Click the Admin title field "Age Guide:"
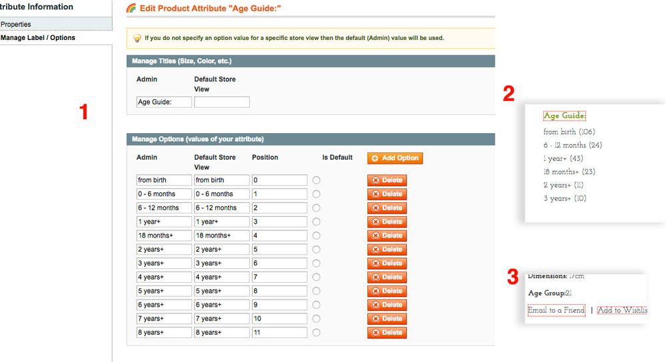Image resolution: width=666 pixels, height=362 pixels. pos(164,102)
